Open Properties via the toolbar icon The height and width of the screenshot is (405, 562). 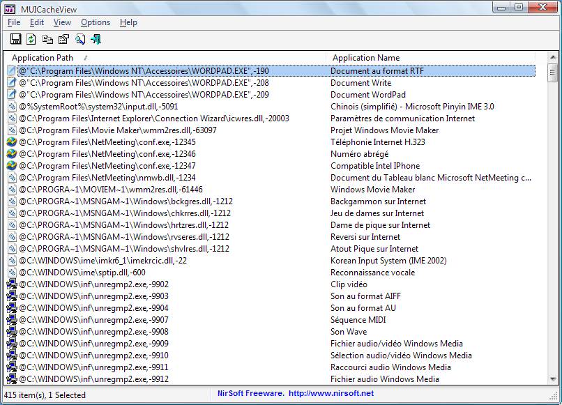tap(63, 39)
